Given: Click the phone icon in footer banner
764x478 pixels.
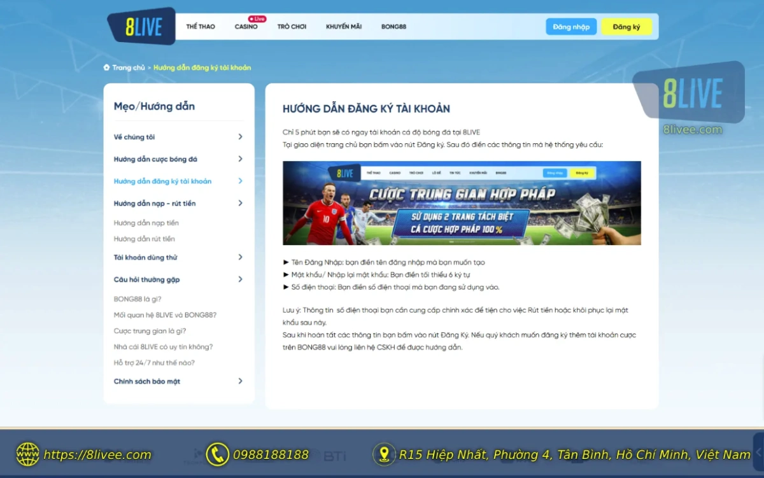Looking at the screenshot, I should coord(217,454).
